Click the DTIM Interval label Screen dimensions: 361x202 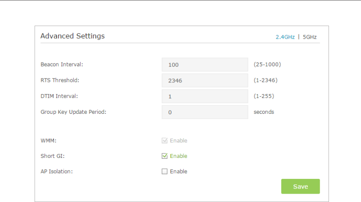point(59,96)
